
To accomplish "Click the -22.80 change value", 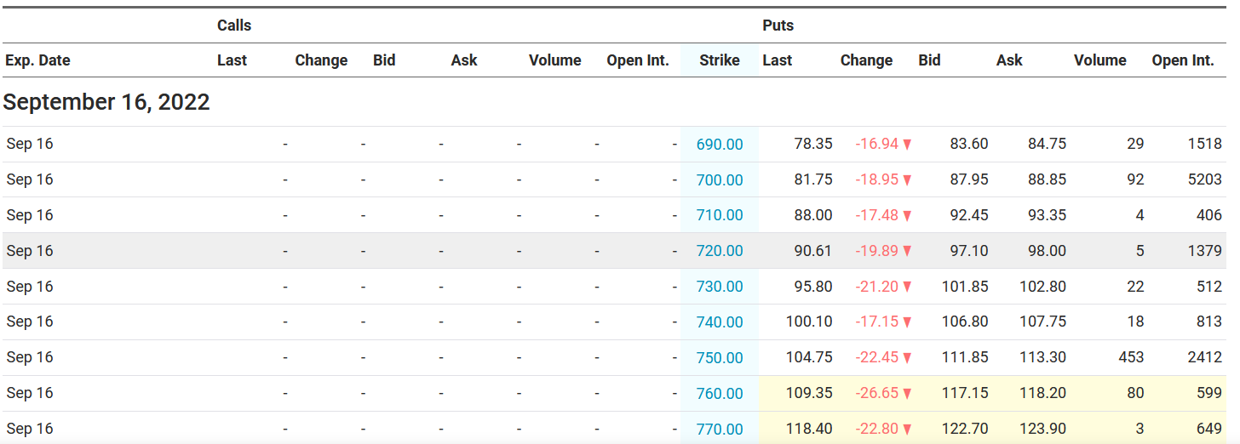I will (877, 429).
